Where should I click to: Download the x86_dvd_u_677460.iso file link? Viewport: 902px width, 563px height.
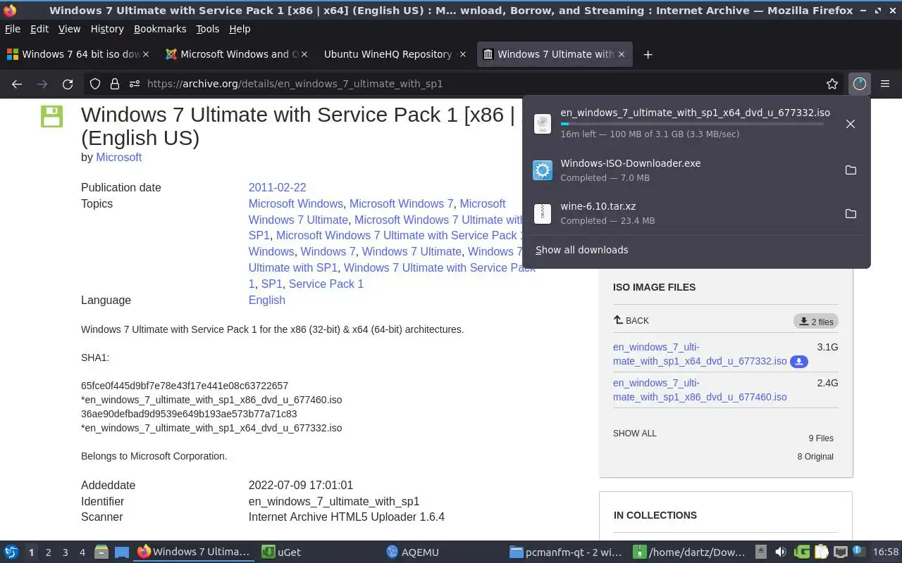pos(700,390)
